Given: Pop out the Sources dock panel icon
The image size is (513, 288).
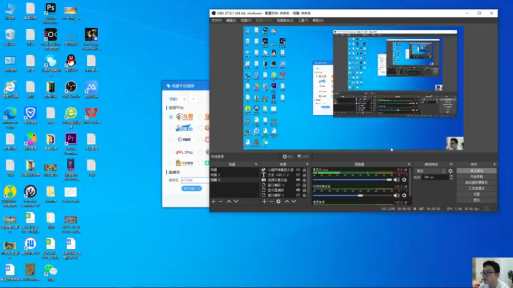Looking at the screenshot, I should [x=307, y=164].
